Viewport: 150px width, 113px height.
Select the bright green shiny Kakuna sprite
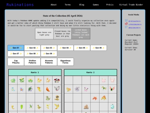(22, 107)
